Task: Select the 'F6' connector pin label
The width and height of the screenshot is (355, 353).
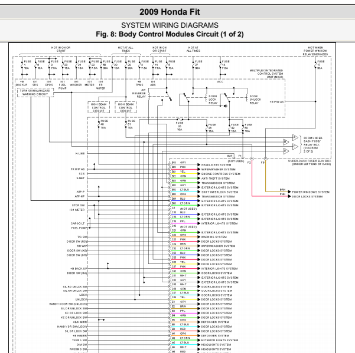Action: [263, 163]
